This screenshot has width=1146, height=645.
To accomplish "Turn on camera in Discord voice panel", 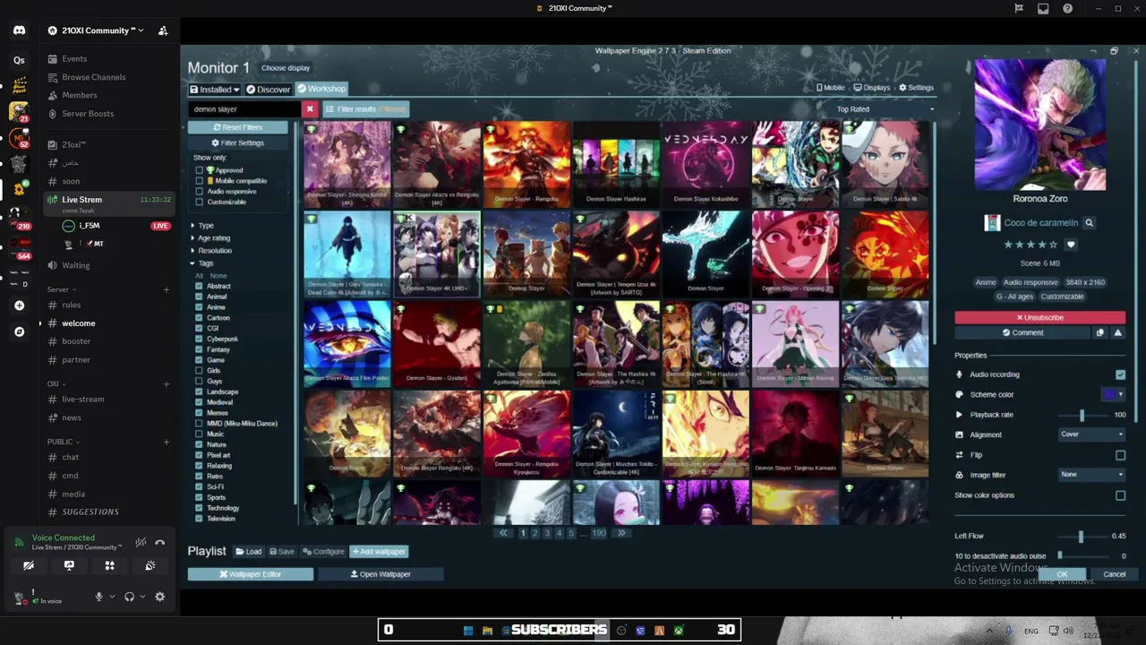I will point(29,565).
